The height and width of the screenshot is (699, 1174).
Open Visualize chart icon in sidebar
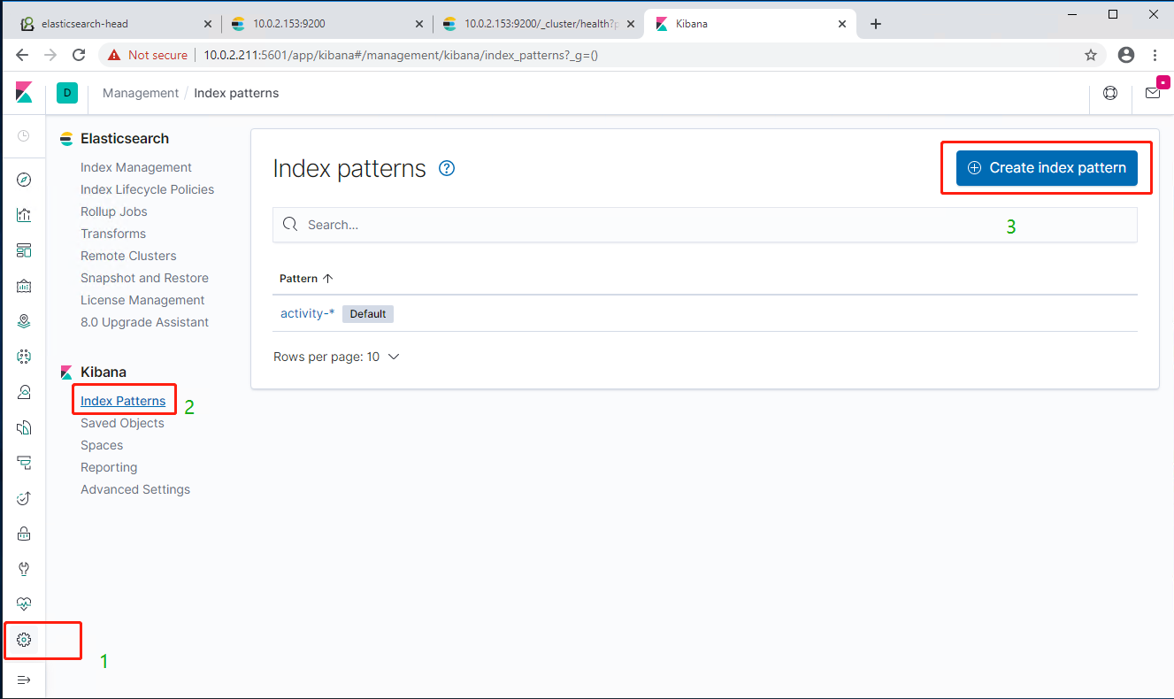pyautogui.click(x=24, y=215)
